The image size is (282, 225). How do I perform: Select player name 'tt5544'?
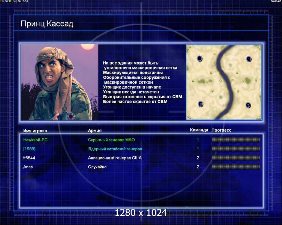[29, 158]
